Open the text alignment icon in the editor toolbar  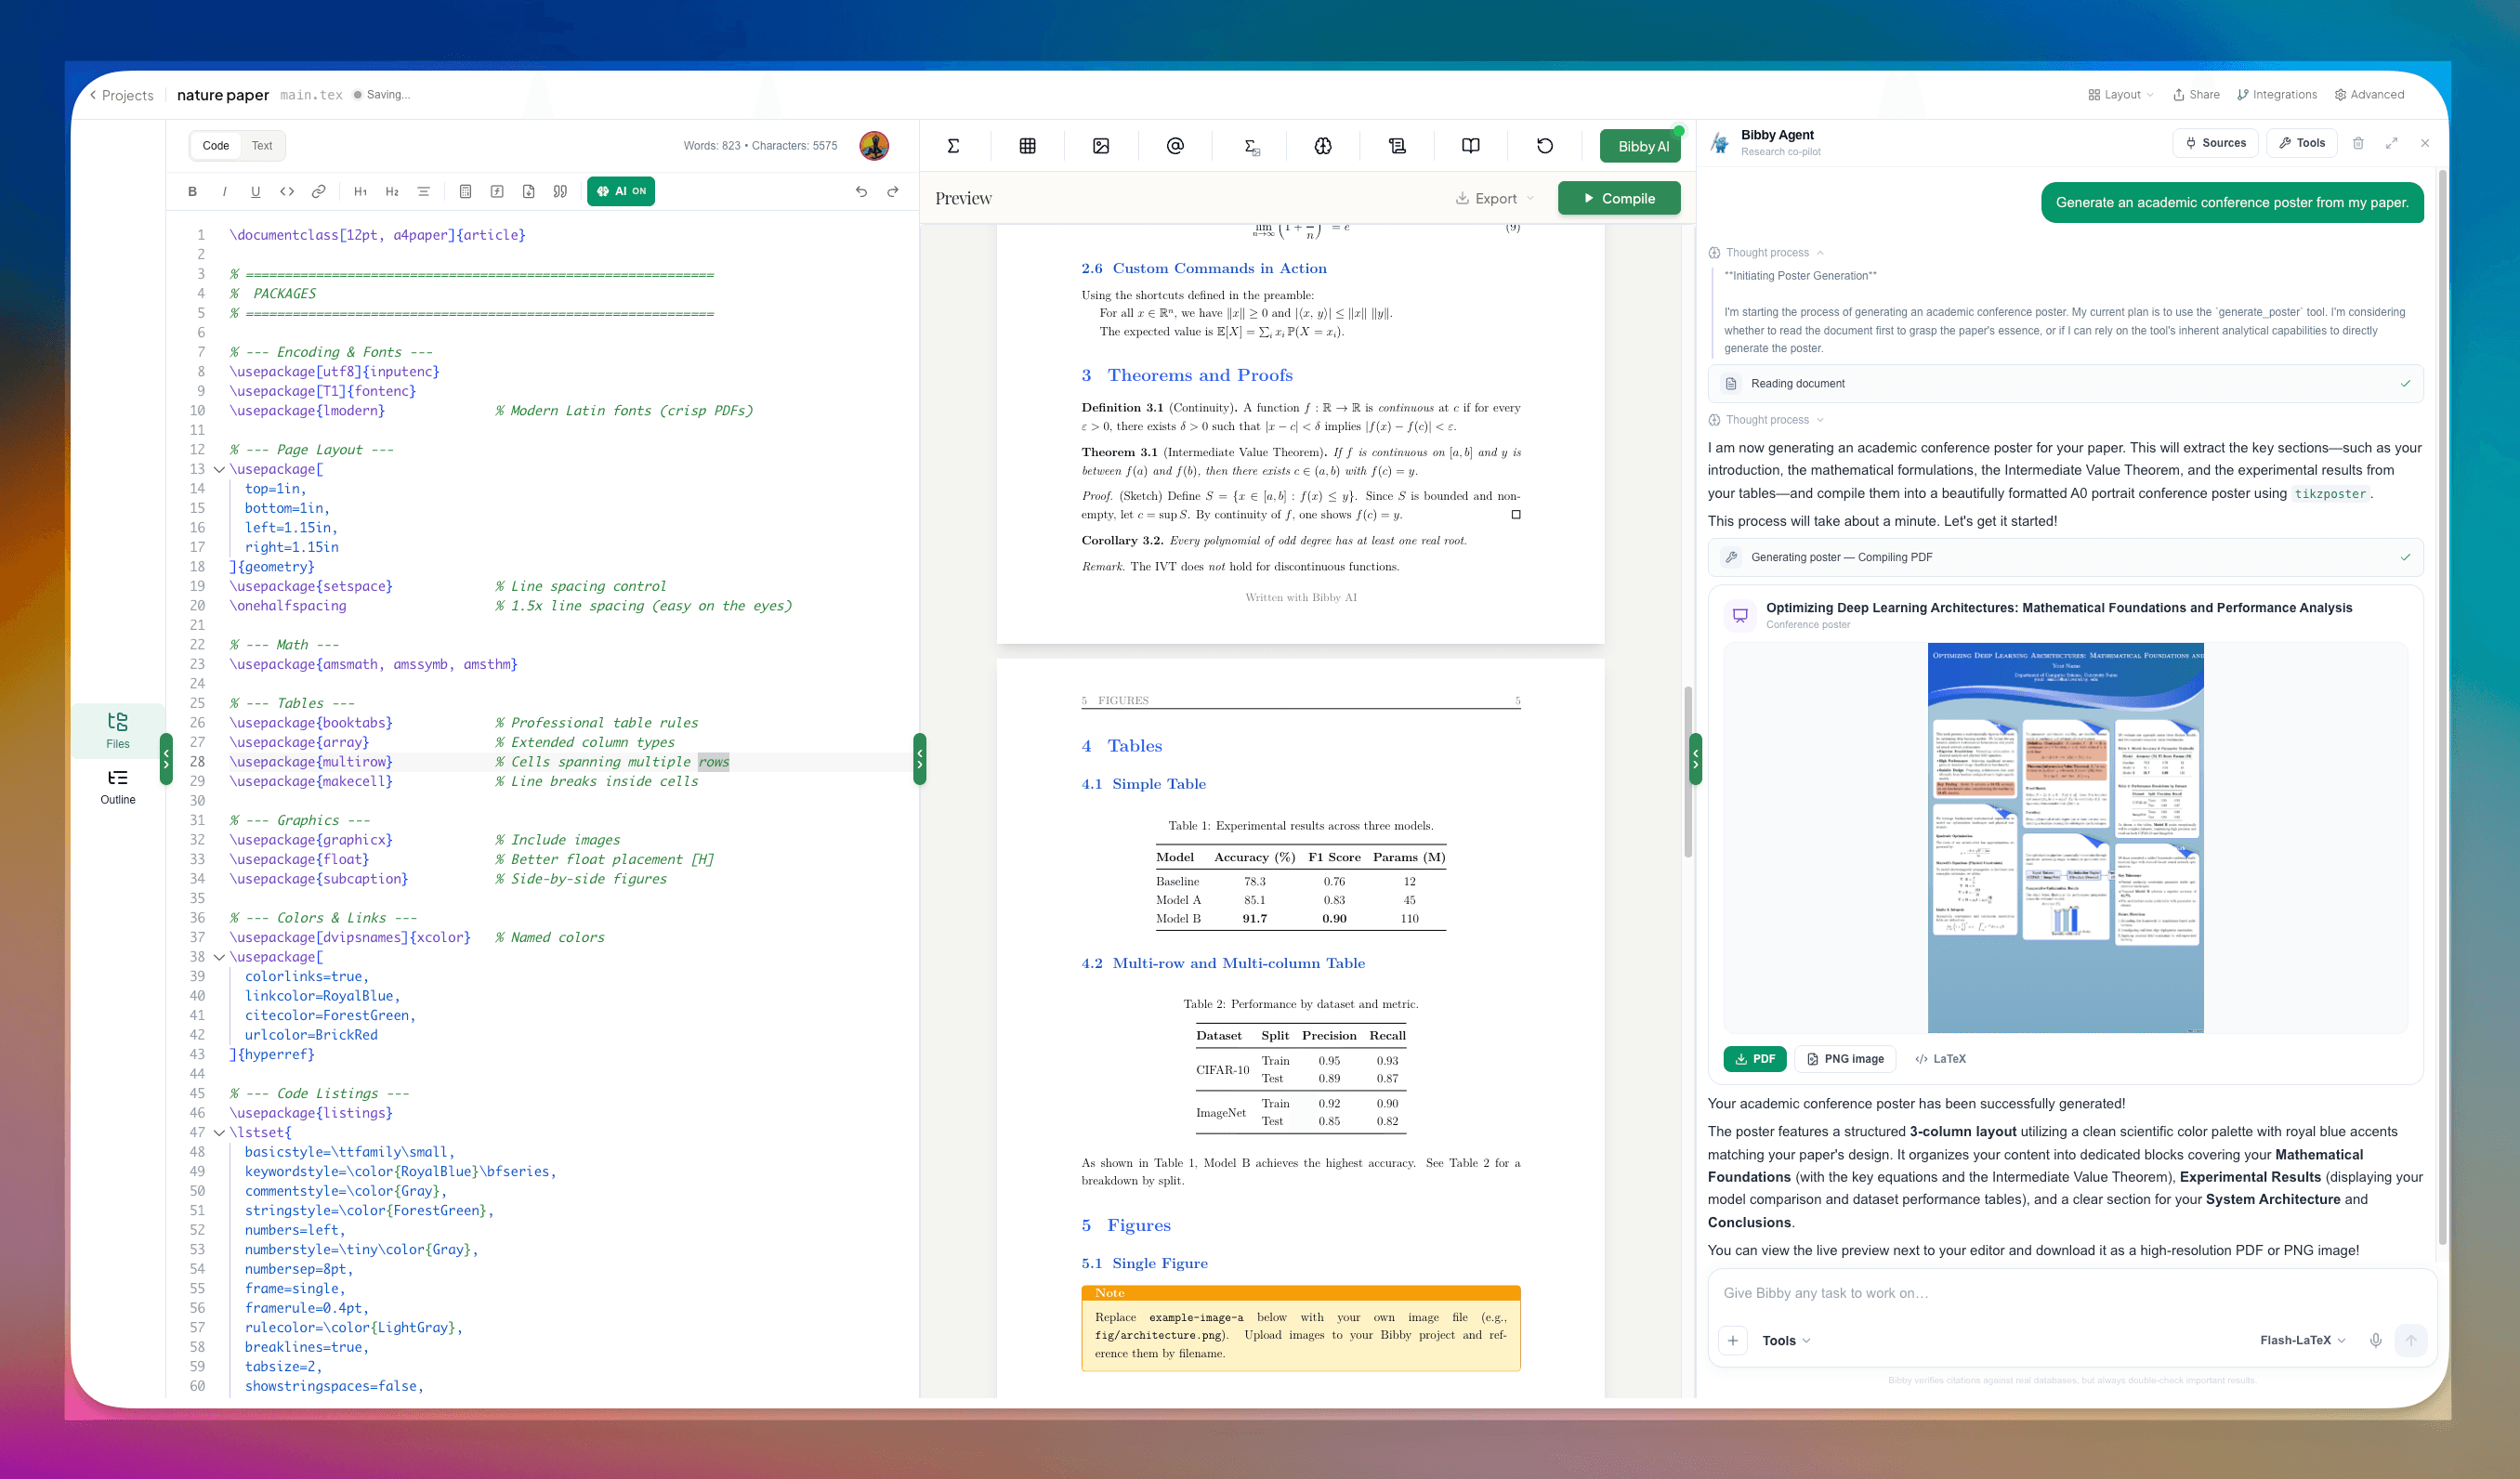(x=423, y=191)
